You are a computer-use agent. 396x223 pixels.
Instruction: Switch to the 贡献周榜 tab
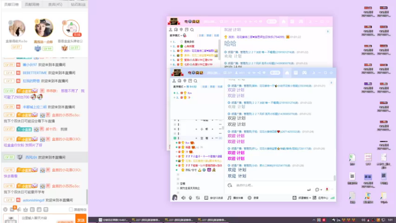pyautogui.click(x=32, y=4)
